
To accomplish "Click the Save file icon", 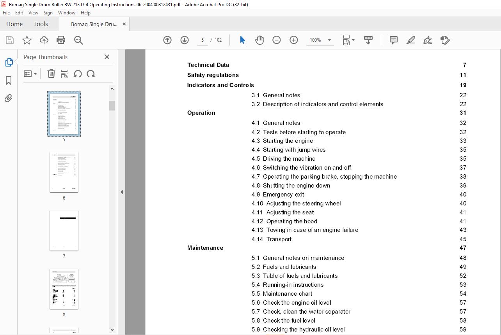I will click(10, 40).
